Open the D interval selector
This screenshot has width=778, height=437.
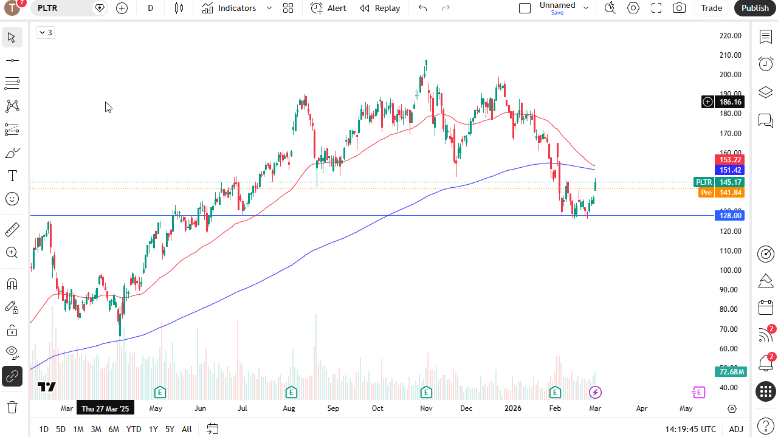pos(150,8)
